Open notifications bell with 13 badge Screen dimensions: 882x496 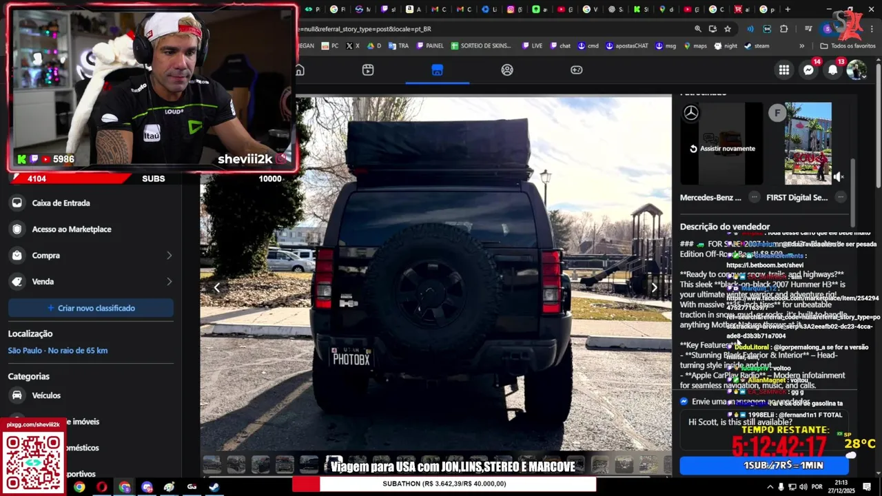tap(833, 70)
